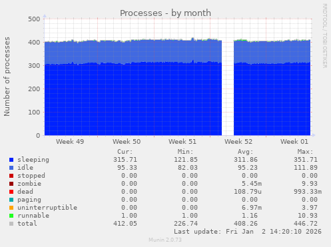Click runnable average value 1.16
Image resolution: width=331 pixels, height=247 pixels.
[x=250, y=216]
